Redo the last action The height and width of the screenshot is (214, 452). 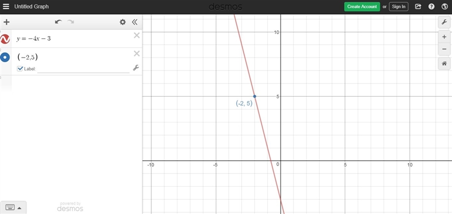coord(71,22)
